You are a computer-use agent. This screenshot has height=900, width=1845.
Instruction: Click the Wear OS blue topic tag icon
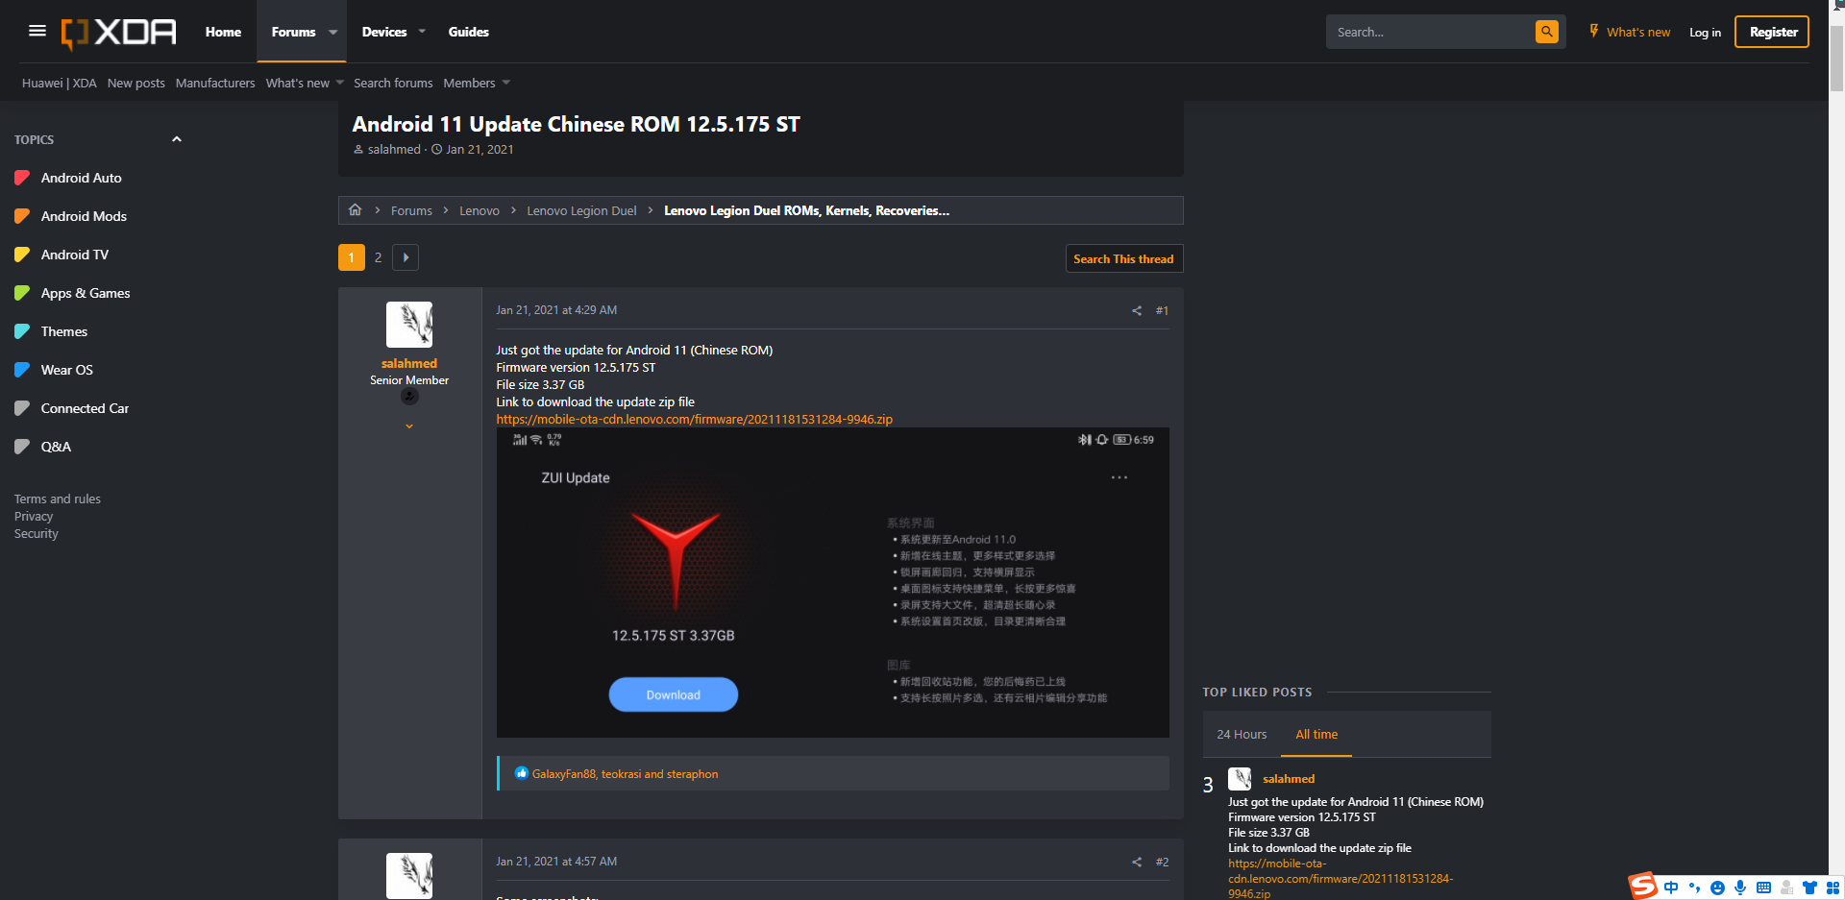22,370
